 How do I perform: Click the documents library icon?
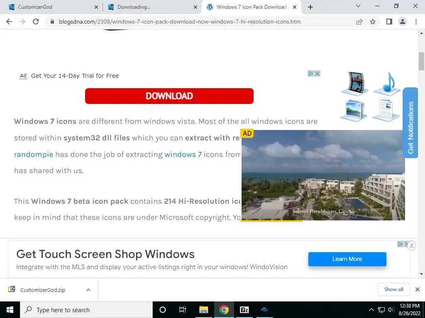(386, 109)
